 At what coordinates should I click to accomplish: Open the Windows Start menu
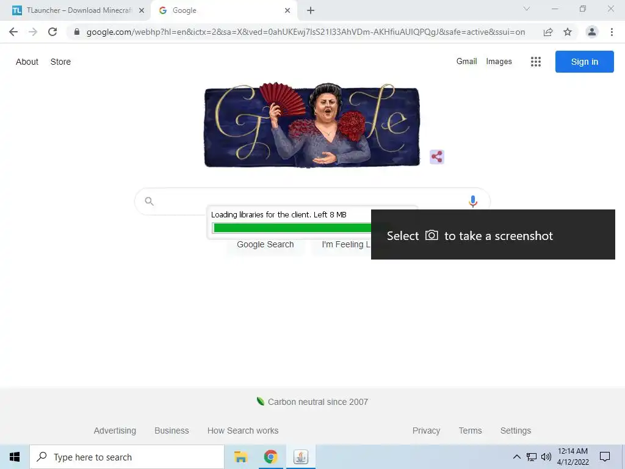point(15,457)
